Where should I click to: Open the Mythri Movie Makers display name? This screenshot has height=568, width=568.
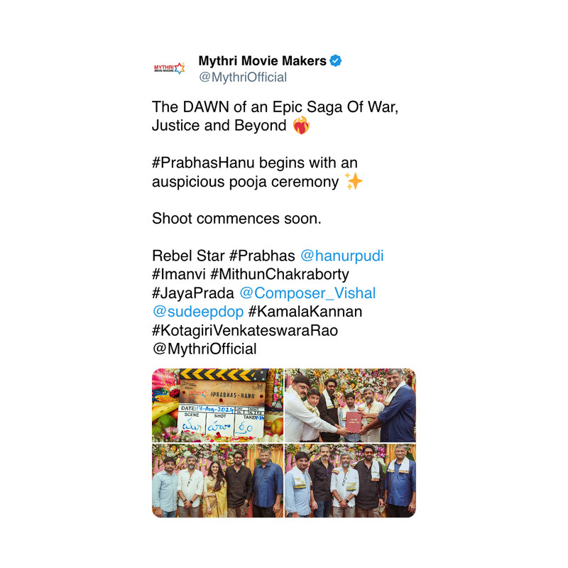click(262, 61)
